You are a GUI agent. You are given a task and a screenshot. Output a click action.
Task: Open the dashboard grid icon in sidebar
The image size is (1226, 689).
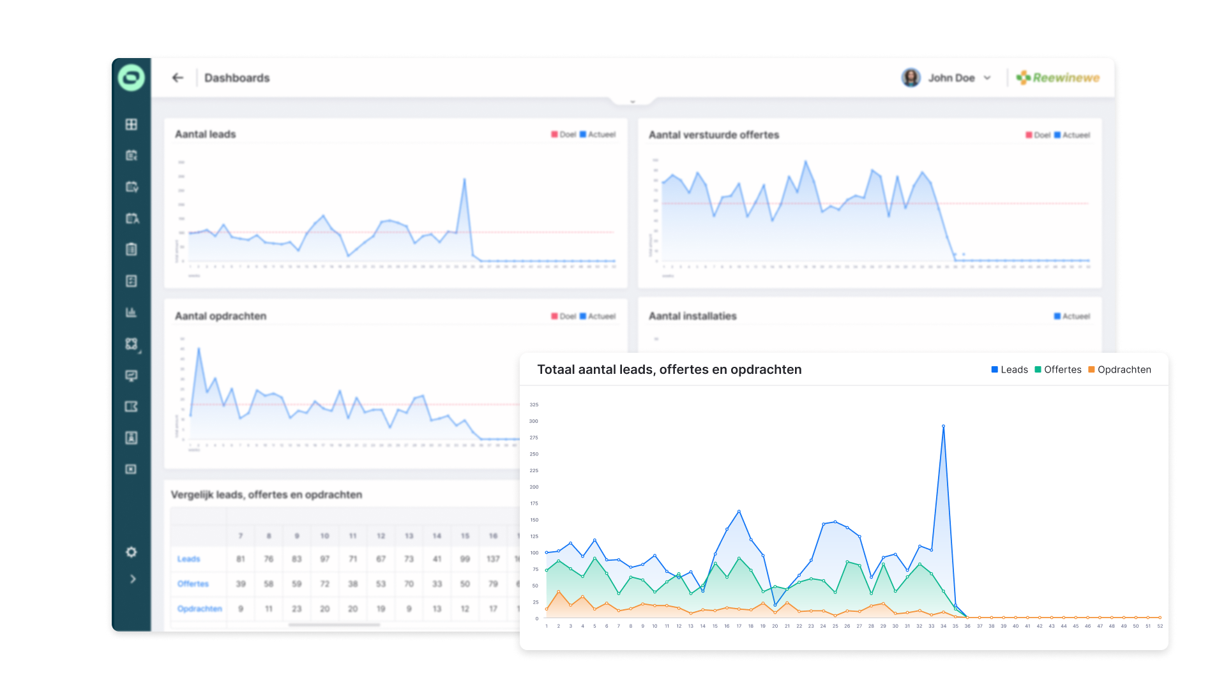(132, 124)
